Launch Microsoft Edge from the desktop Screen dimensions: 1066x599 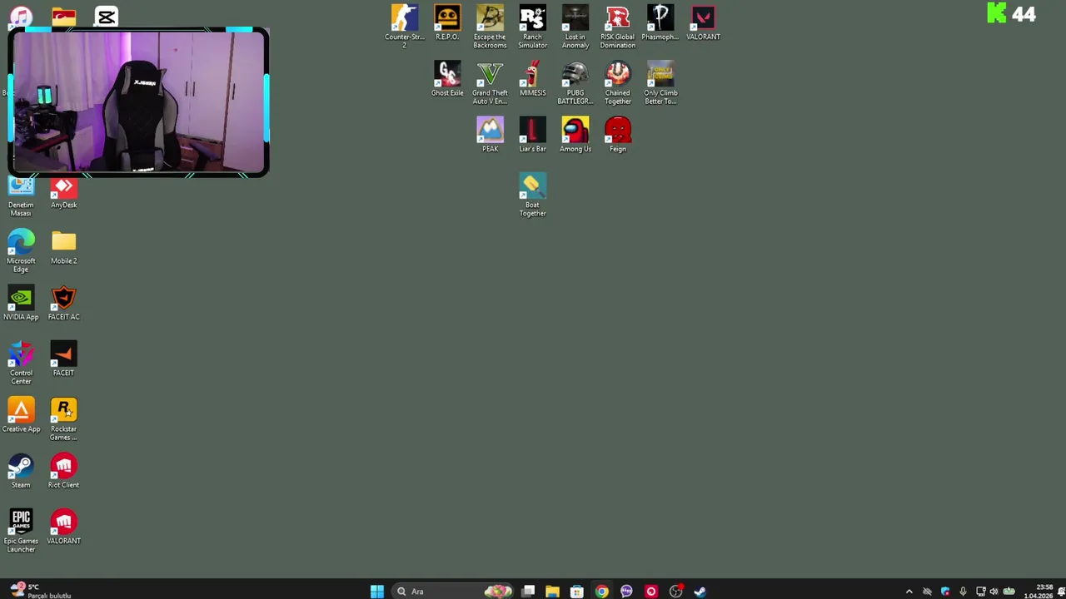pos(21,250)
